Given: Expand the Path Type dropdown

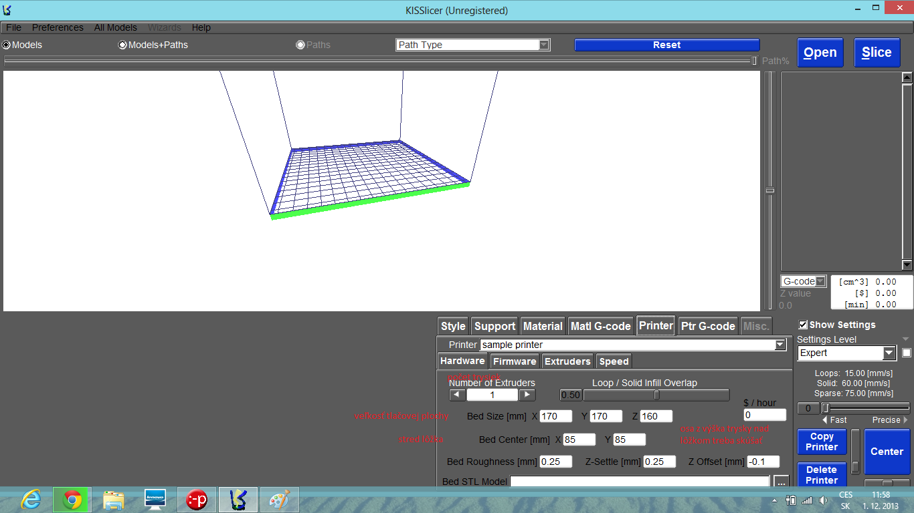Looking at the screenshot, I should (x=544, y=45).
